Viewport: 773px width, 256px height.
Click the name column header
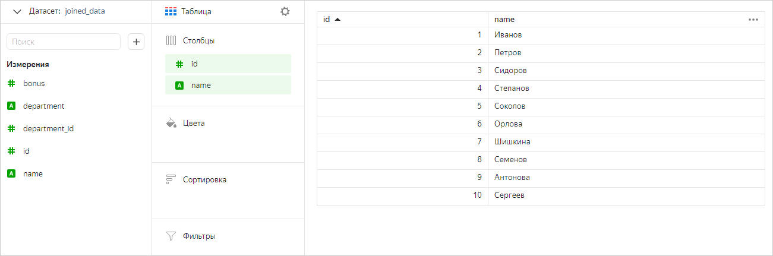tap(504, 20)
